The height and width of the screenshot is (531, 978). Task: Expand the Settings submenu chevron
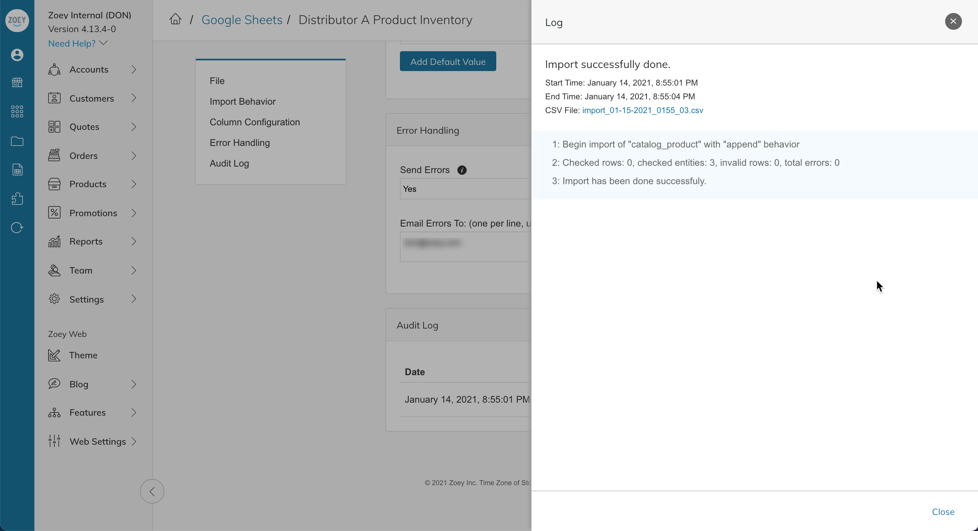(134, 299)
